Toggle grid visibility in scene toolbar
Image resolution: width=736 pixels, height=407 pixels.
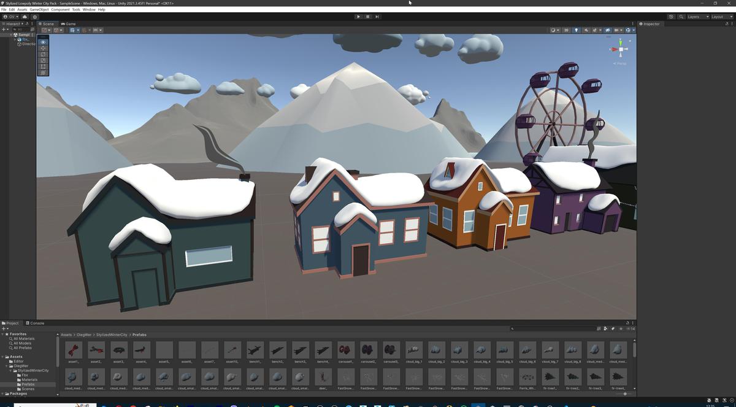coord(74,30)
